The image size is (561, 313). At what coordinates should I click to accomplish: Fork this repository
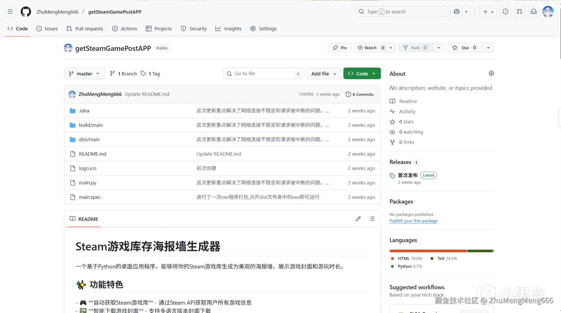click(x=416, y=48)
